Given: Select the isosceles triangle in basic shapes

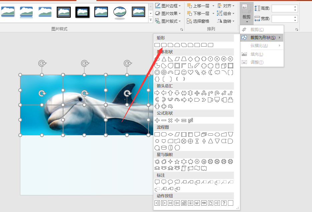Looking at the screenshot, I should pos(164,59).
